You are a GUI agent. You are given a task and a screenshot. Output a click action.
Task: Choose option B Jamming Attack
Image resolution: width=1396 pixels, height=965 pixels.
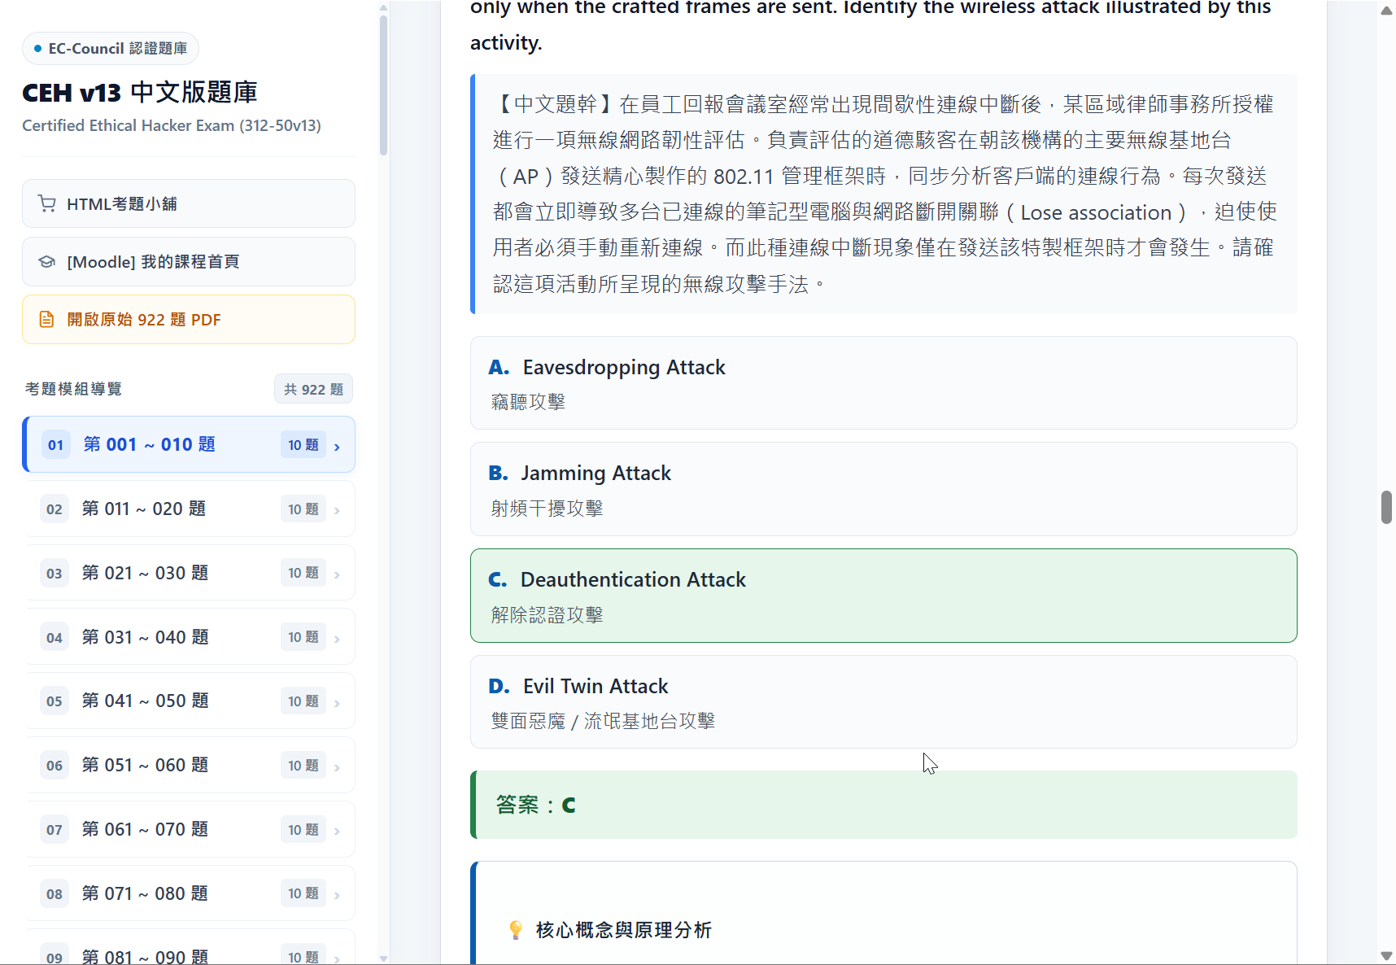(883, 489)
